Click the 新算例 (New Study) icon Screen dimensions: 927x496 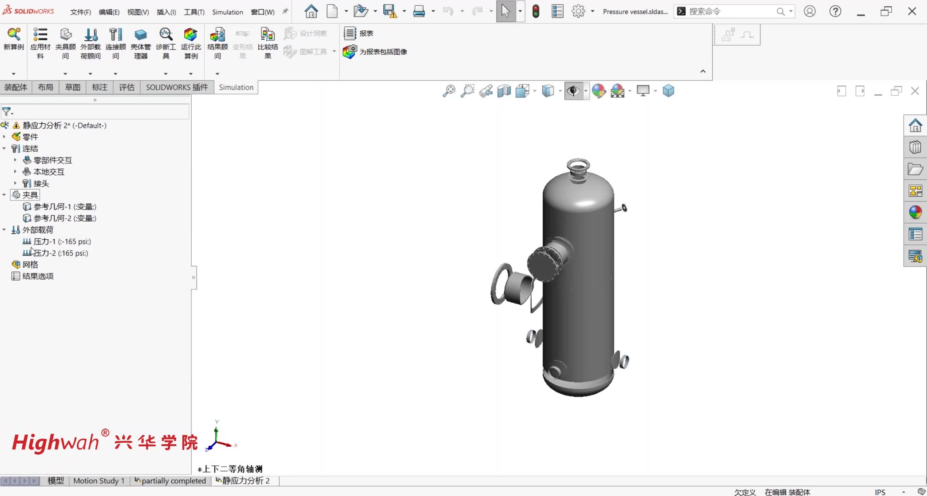coord(14,35)
